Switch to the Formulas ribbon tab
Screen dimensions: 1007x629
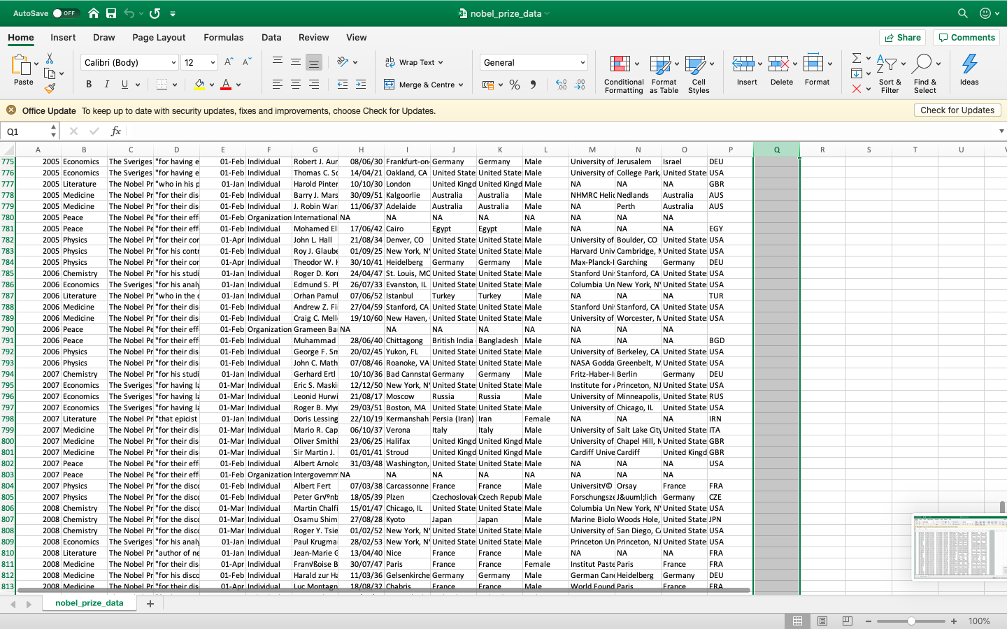point(224,37)
